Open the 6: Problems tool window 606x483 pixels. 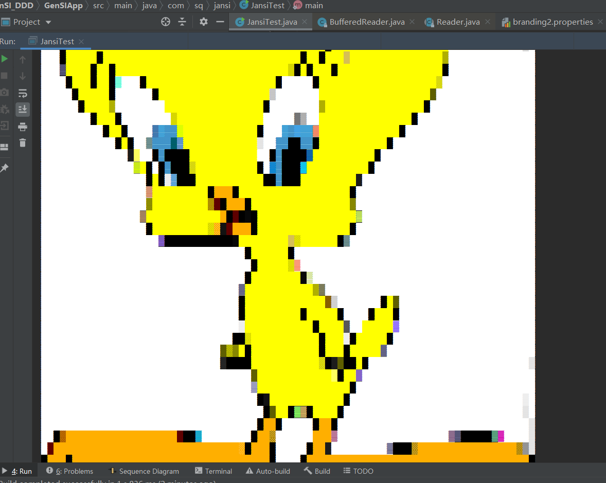tap(70, 471)
